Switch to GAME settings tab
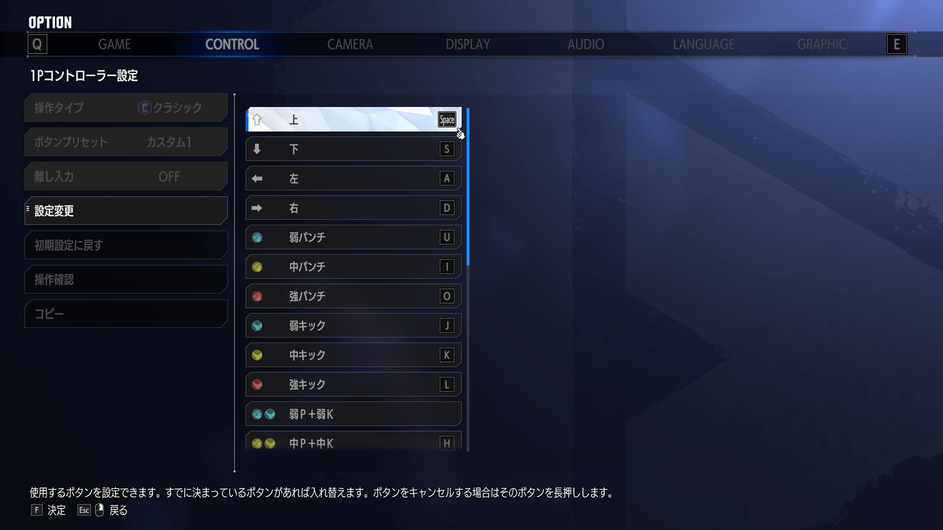The height and width of the screenshot is (530, 943). click(114, 44)
